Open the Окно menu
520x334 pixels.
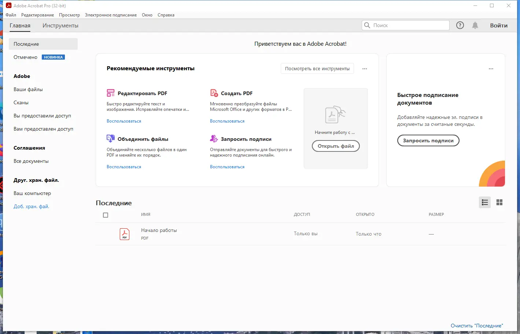pos(147,15)
